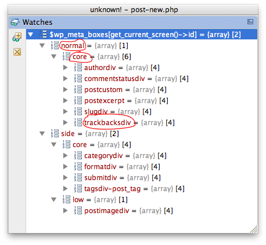
Task: Click the New Watch glasses icon
Action: [17, 37]
